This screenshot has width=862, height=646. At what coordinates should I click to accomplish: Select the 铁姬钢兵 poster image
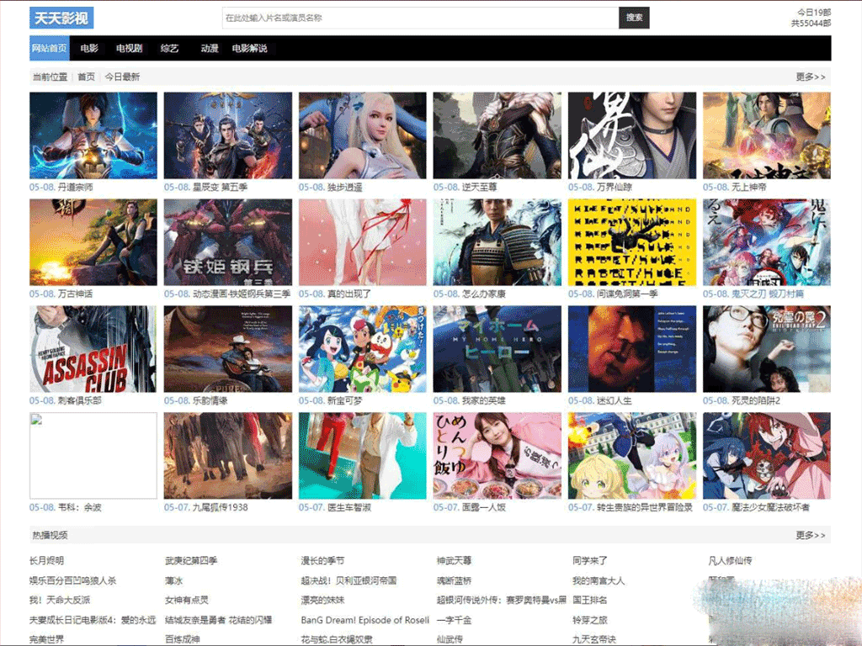[x=228, y=242]
